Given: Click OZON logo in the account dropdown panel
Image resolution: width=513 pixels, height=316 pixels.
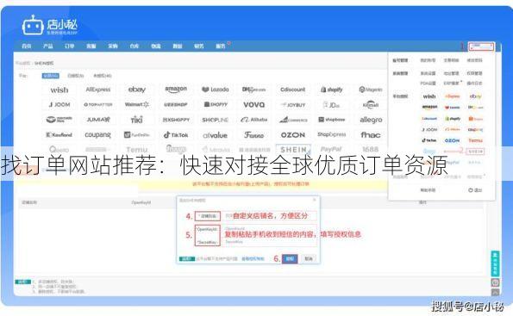Looking at the screenshot, I should (452, 140).
